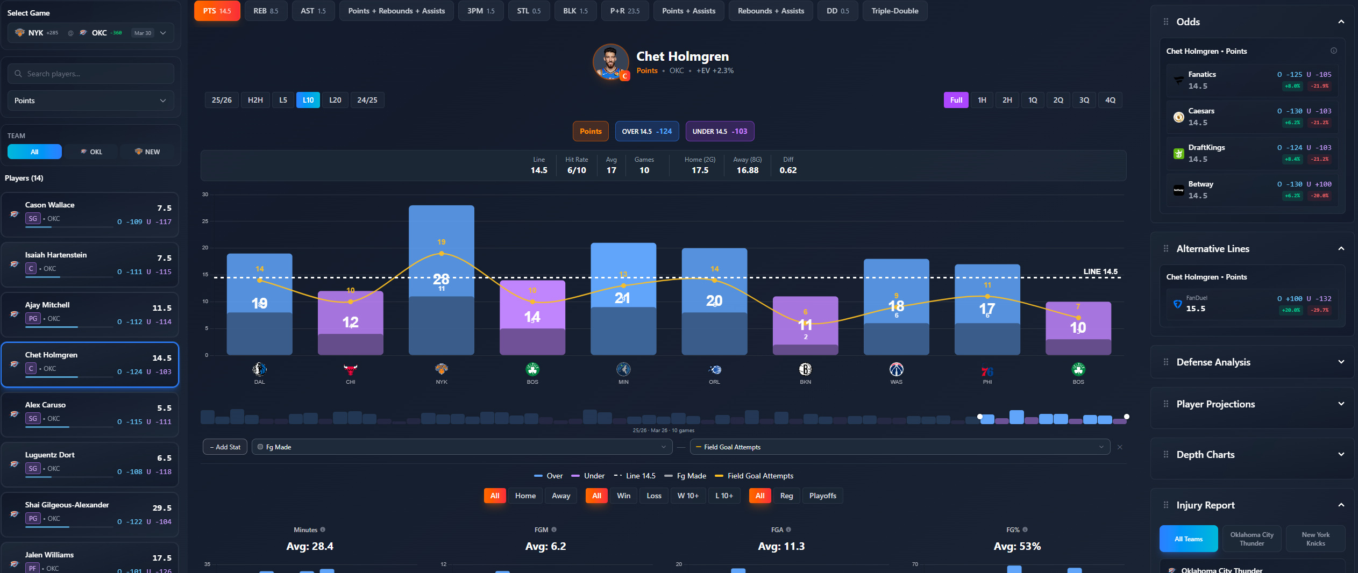The width and height of the screenshot is (1358, 573).
Task: Click the Line 14.5 legend item
Action: tap(635, 476)
